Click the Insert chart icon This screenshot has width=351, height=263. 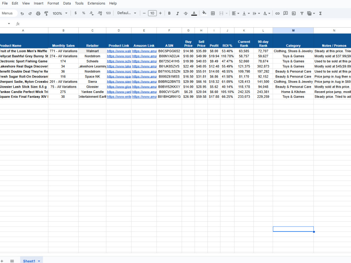click(294, 13)
